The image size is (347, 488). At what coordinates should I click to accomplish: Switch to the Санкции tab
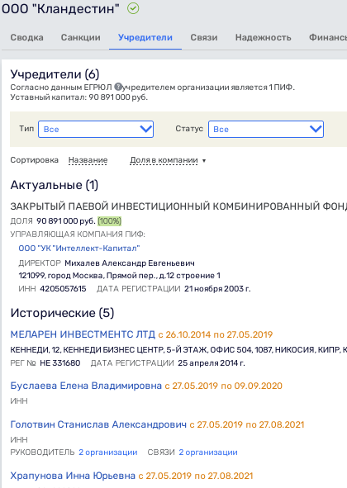click(81, 37)
